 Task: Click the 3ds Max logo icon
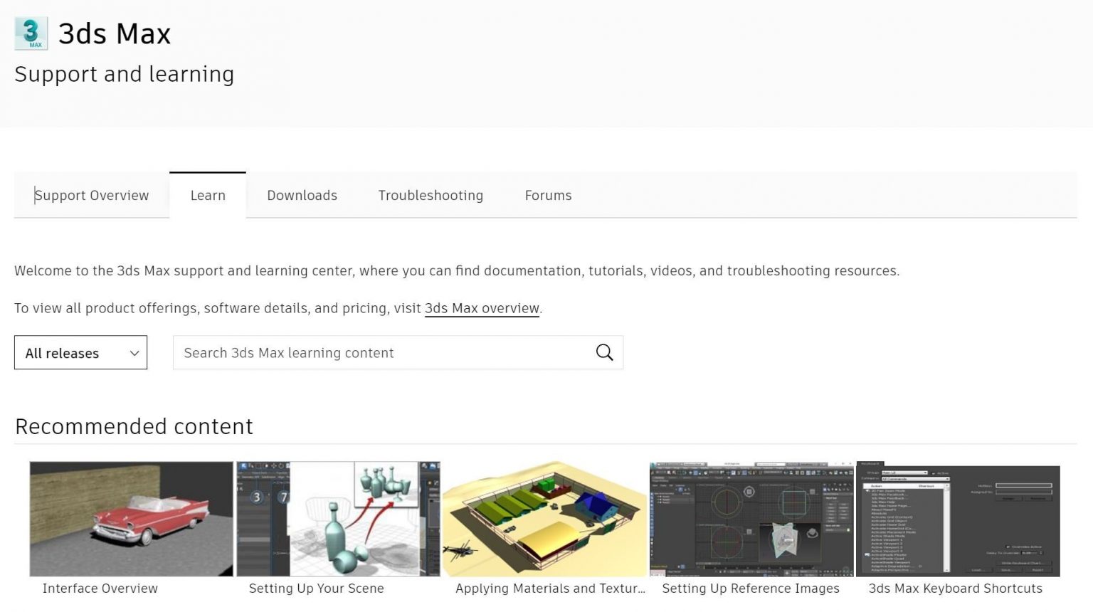click(x=31, y=33)
